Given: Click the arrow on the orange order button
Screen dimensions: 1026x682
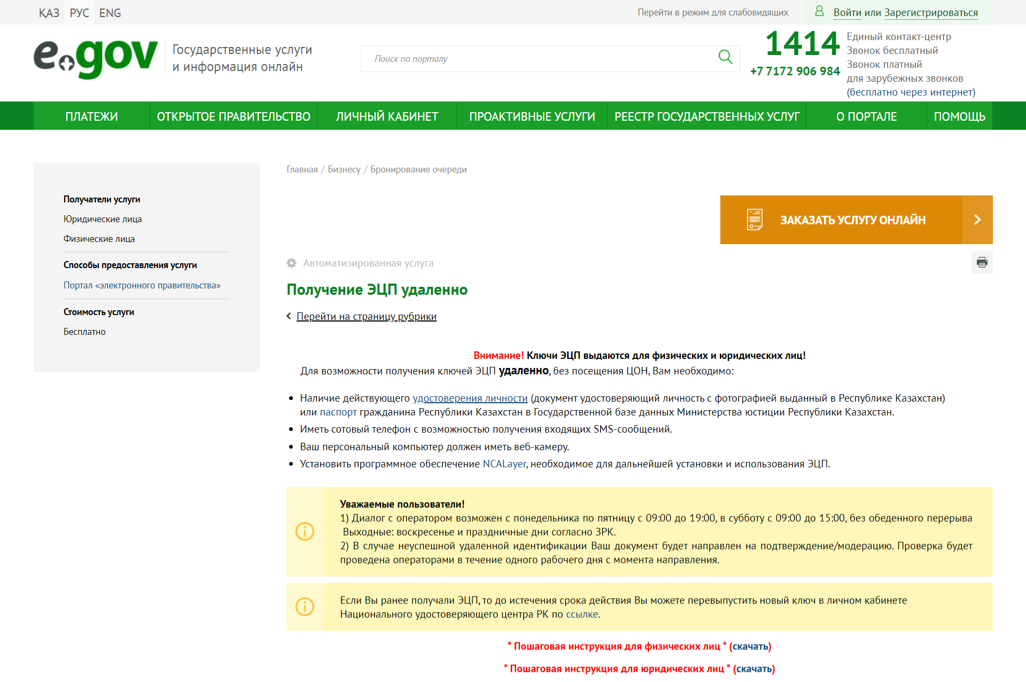Looking at the screenshot, I should (977, 220).
